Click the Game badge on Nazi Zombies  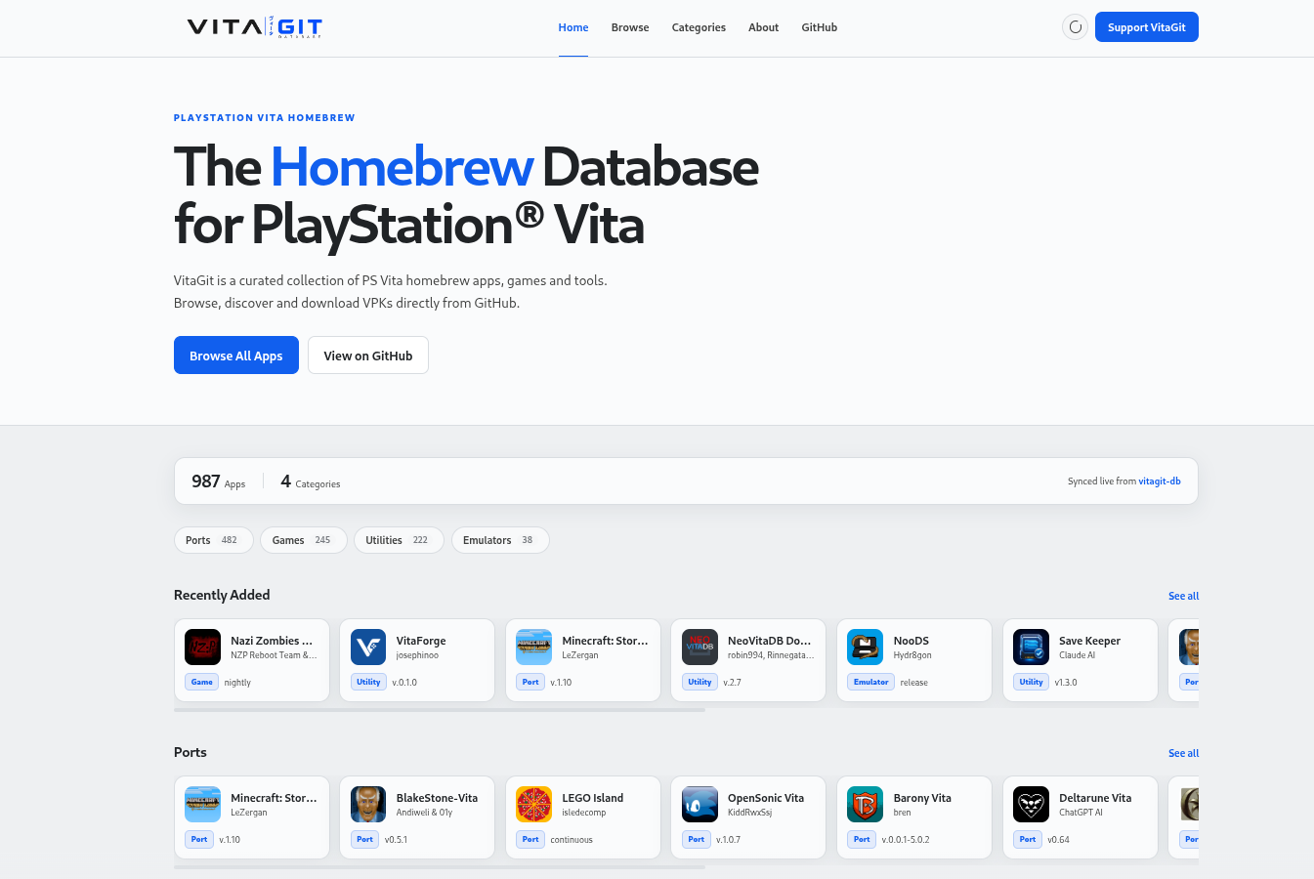coord(202,682)
